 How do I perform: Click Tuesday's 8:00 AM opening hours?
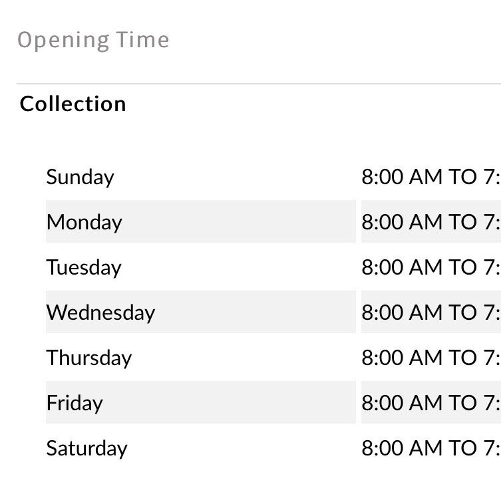tap(431, 267)
